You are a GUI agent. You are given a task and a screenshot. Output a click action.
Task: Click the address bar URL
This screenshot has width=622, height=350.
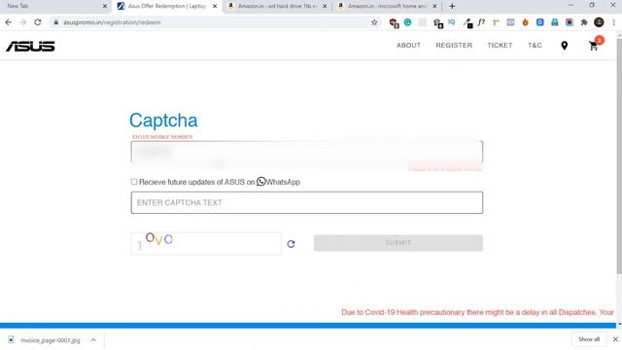(112, 22)
